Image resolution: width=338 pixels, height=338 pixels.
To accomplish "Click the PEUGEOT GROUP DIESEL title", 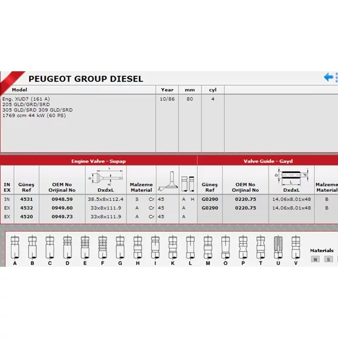I will [86, 79].
